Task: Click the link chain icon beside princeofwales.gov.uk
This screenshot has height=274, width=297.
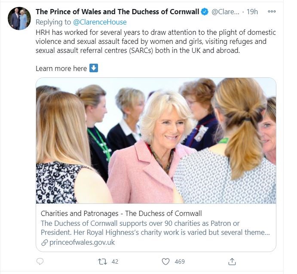Action: click(44, 242)
